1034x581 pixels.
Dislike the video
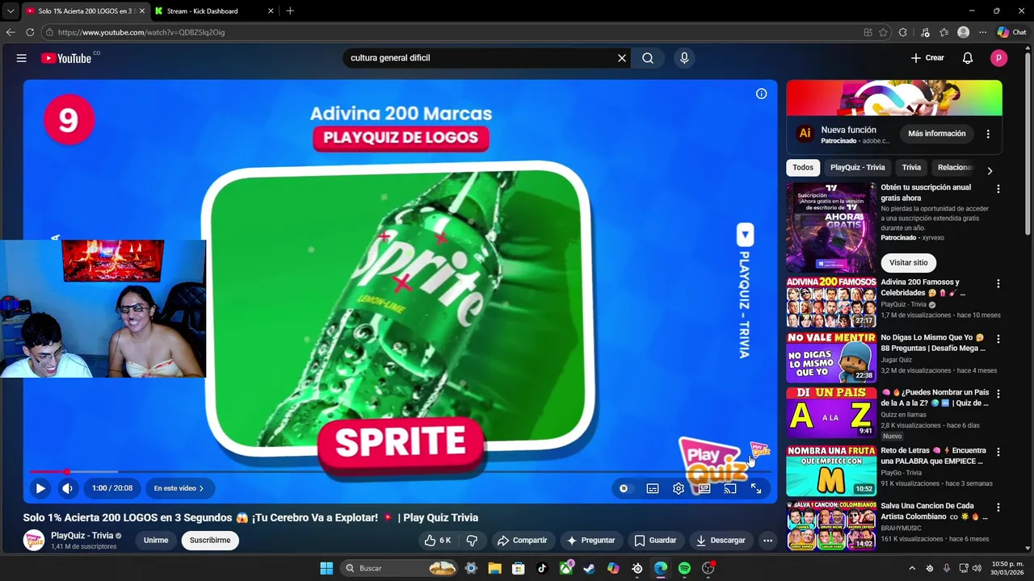[473, 541]
